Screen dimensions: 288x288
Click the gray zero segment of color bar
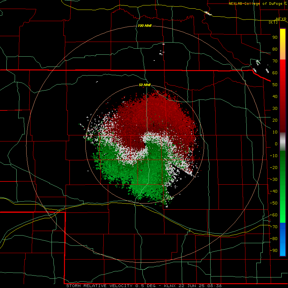coord(283,142)
